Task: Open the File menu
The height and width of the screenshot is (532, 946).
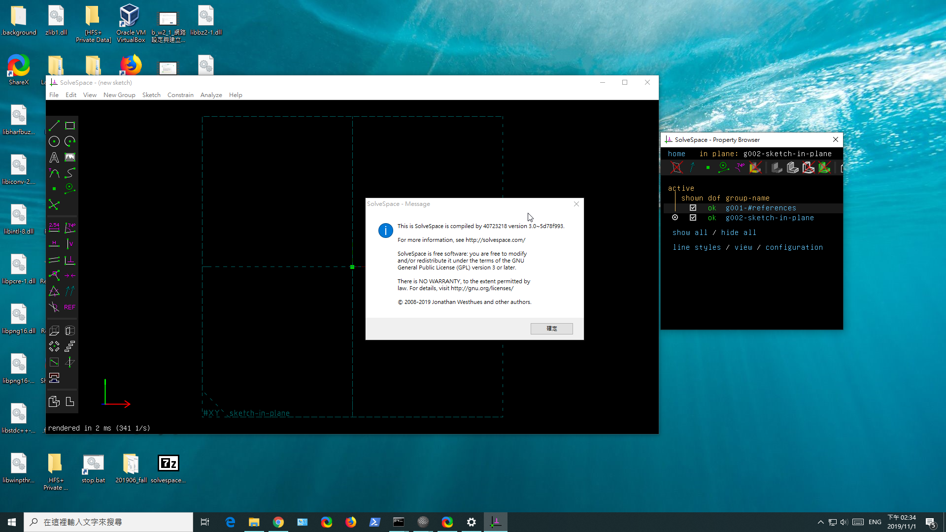Action: click(x=54, y=95)
